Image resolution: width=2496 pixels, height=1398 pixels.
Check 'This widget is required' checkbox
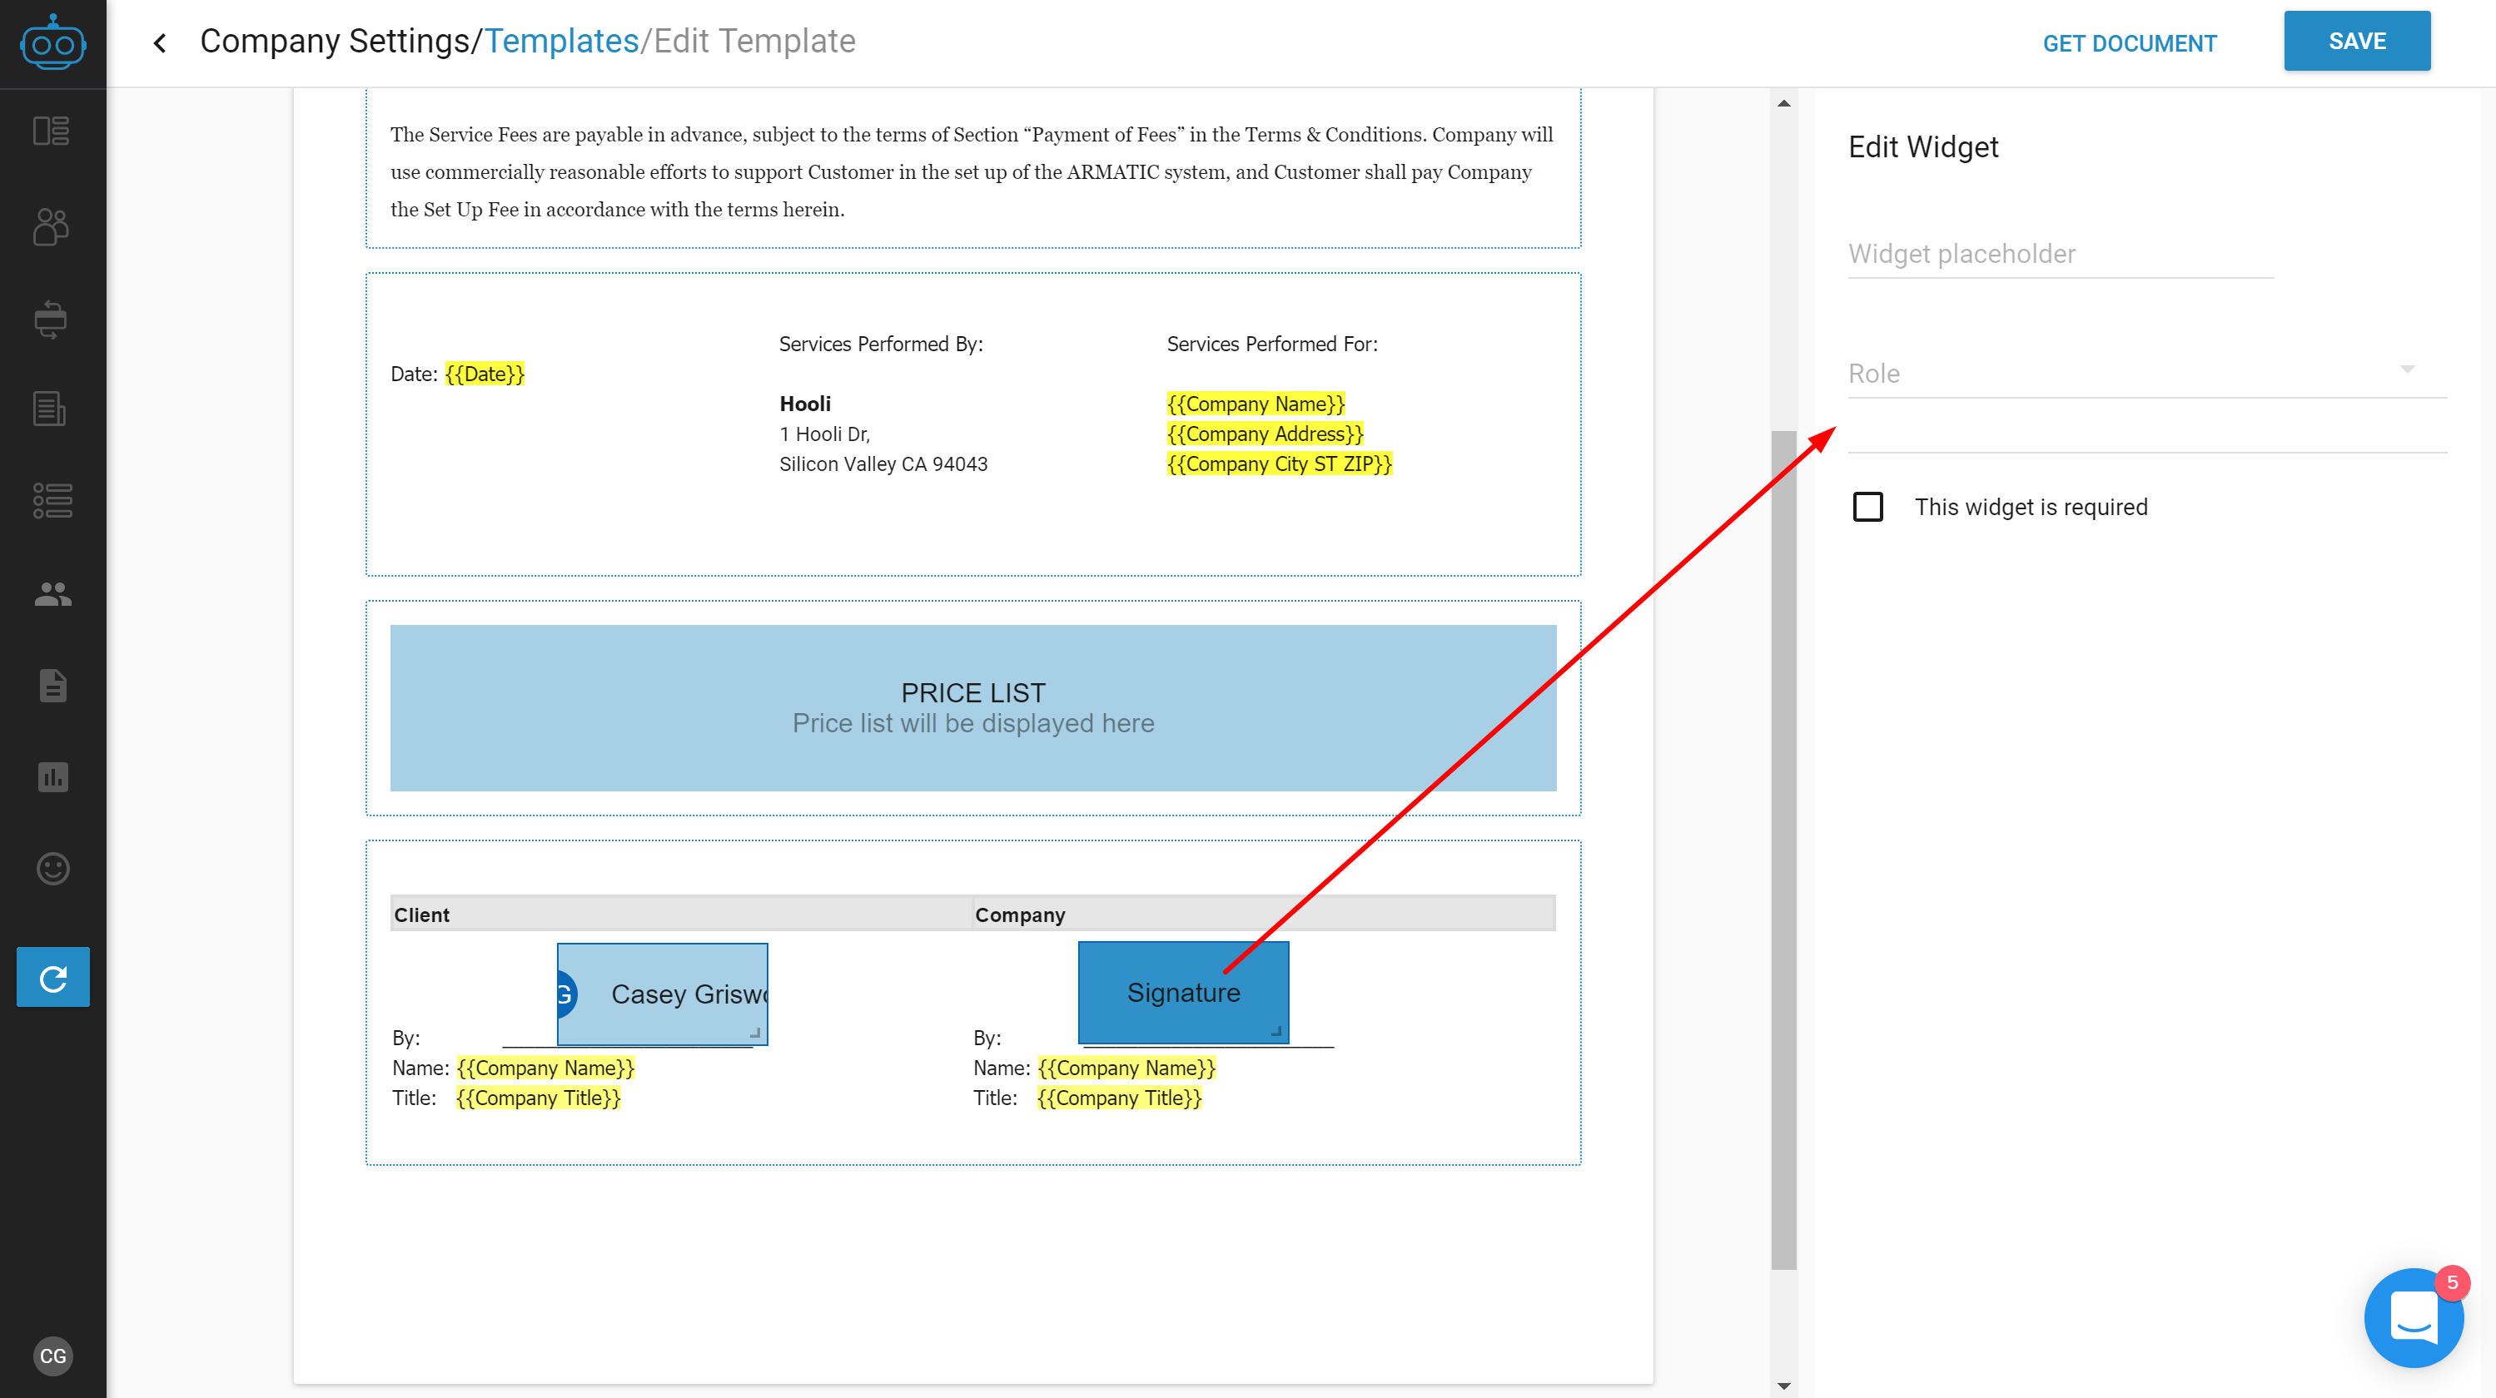[x=1867, y=508]
